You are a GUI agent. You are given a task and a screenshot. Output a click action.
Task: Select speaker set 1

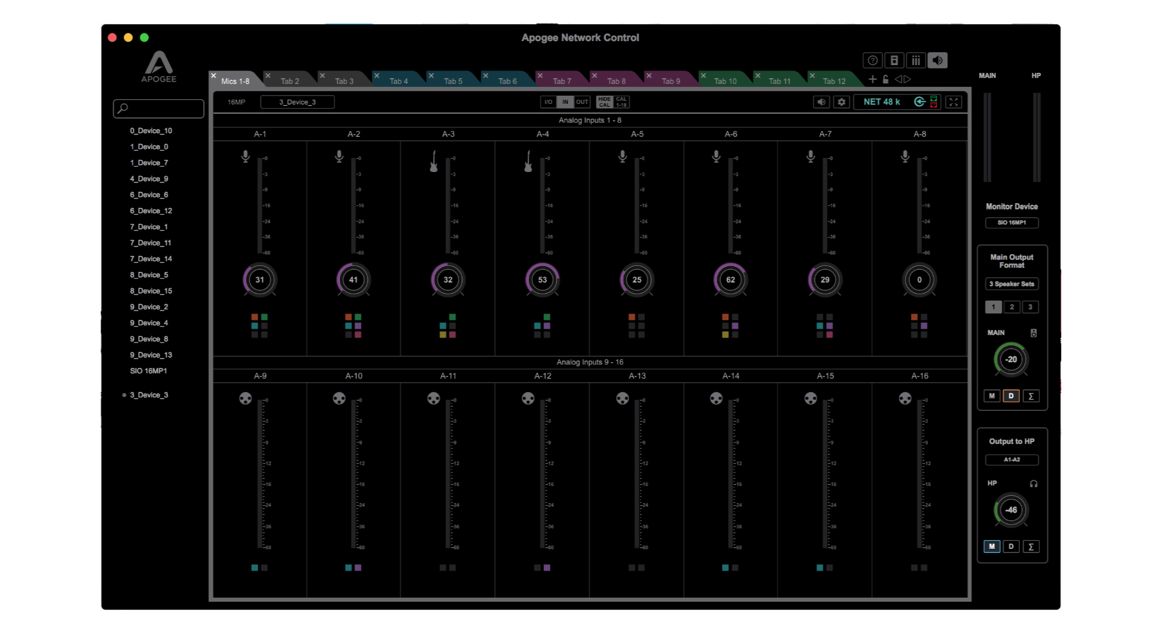pyautogui.click(x=994, y=307)
